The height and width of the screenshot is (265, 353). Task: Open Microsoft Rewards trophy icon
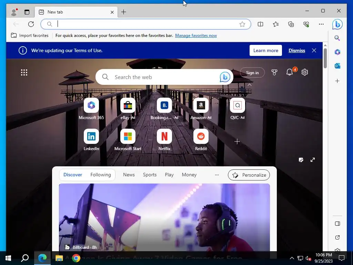tap(274, 72)
